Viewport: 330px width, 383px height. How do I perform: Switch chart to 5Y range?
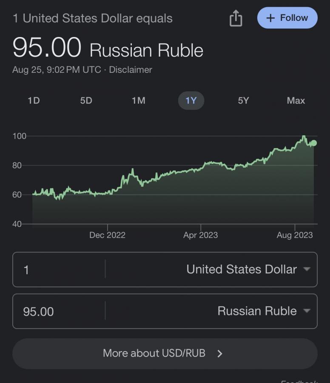[x=243, y=100]
